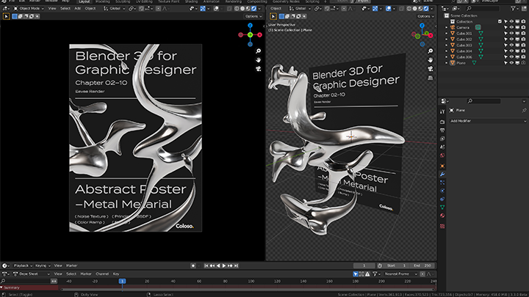Select the tweak tool in right viewport
Screen dimensions: 529x297
point(273,16)
